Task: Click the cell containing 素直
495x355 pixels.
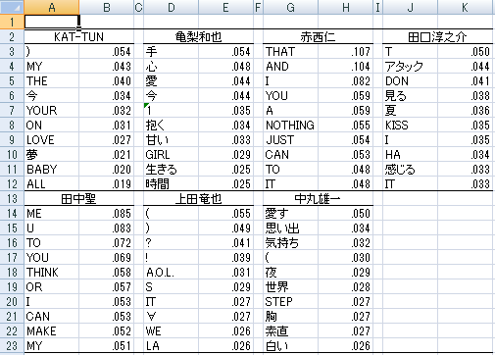Action: (x=290, y=330)
